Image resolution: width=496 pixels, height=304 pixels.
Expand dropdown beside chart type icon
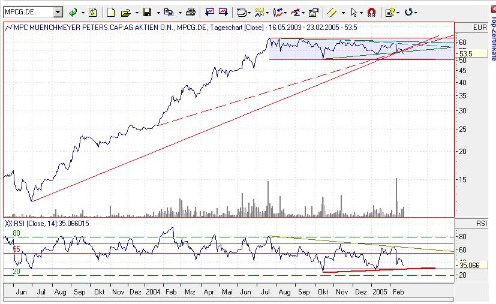tap(285, 13)
